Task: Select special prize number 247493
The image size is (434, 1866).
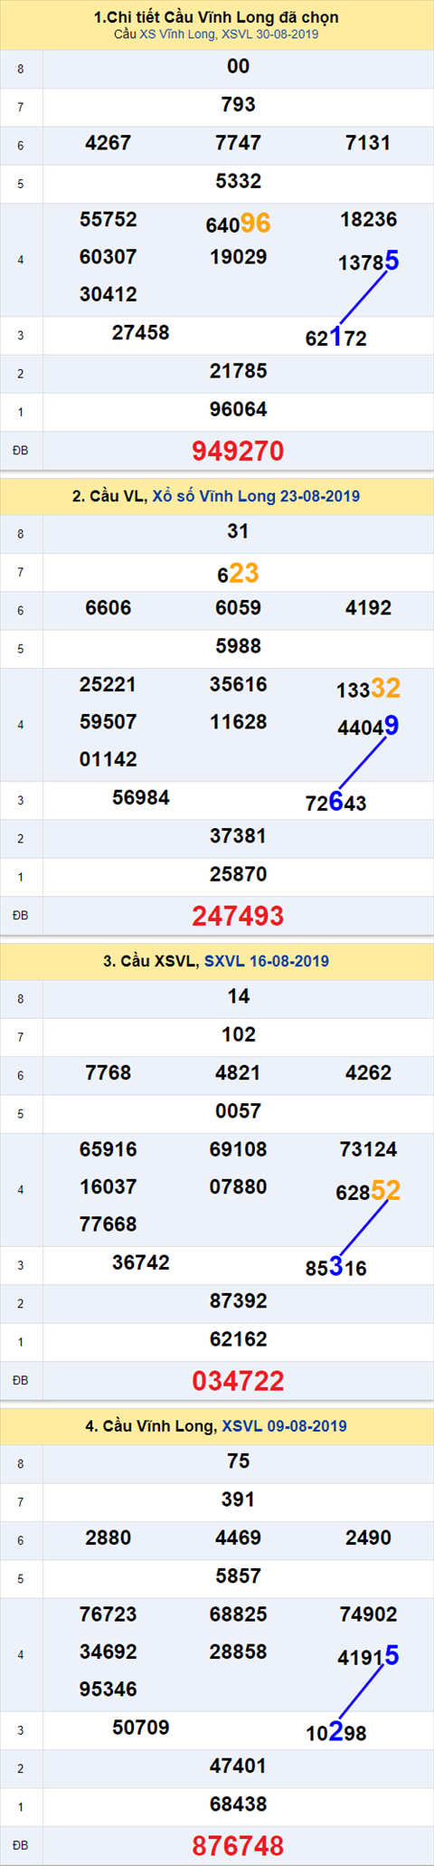Action: (239, 916)
